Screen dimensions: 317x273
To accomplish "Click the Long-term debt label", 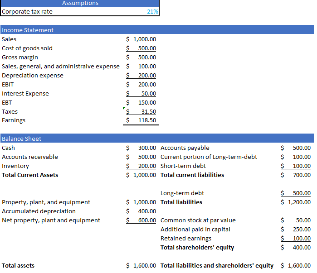I will click(182, 193).
